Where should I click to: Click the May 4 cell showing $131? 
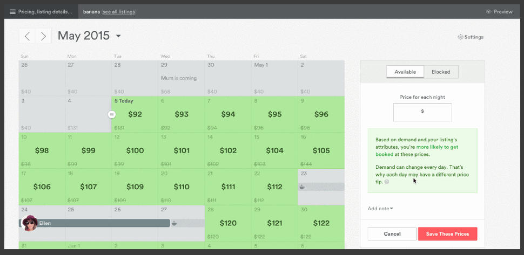tap(88, 114)
